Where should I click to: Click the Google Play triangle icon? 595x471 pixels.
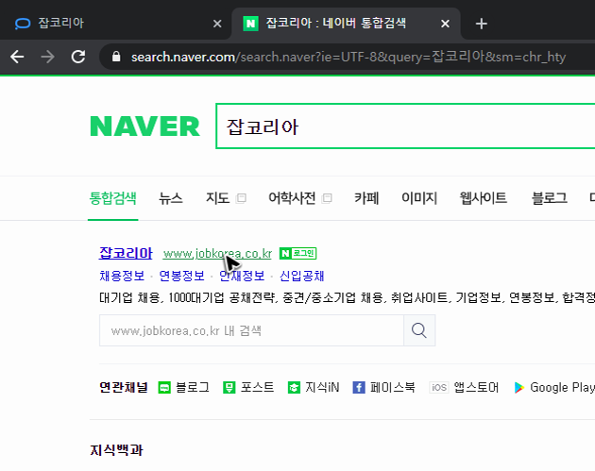519,388
